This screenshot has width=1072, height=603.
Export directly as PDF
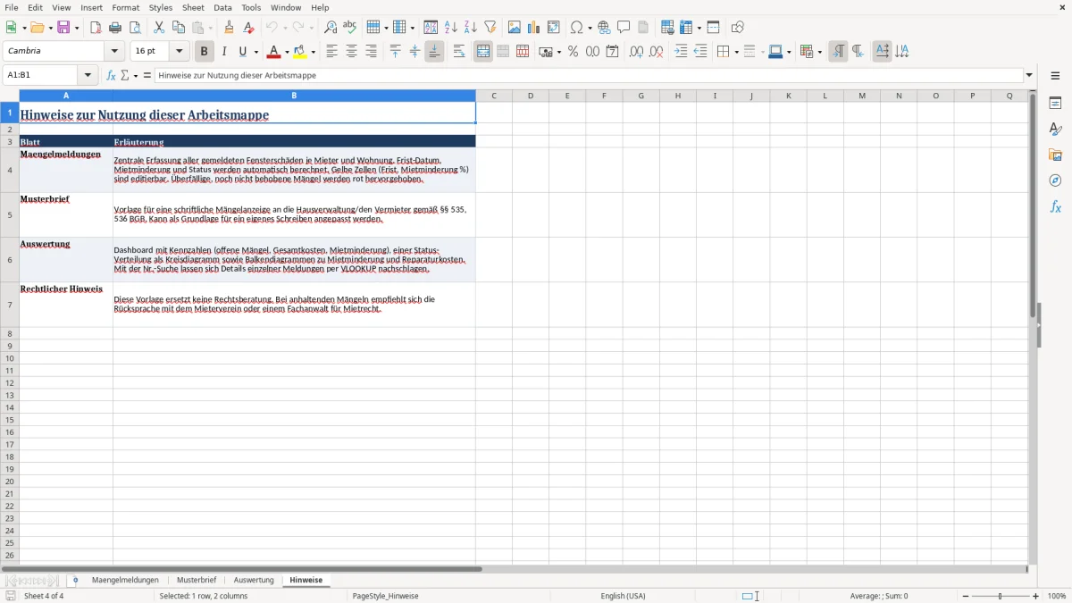(x=96, y=28)
